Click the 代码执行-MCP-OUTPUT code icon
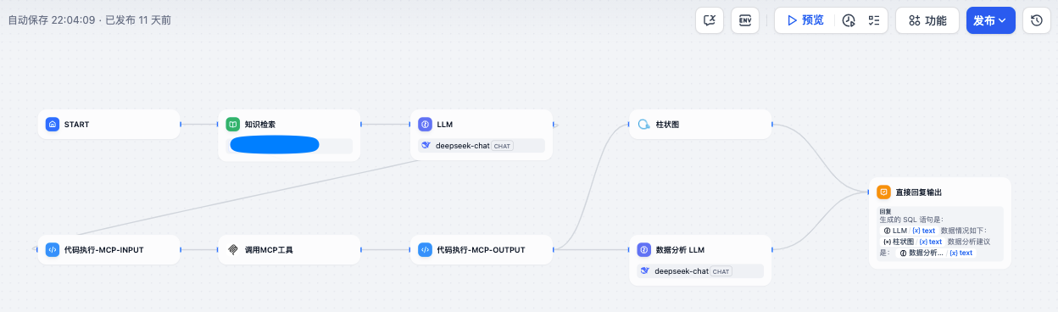1058x312 pixels. pos(425,249)
